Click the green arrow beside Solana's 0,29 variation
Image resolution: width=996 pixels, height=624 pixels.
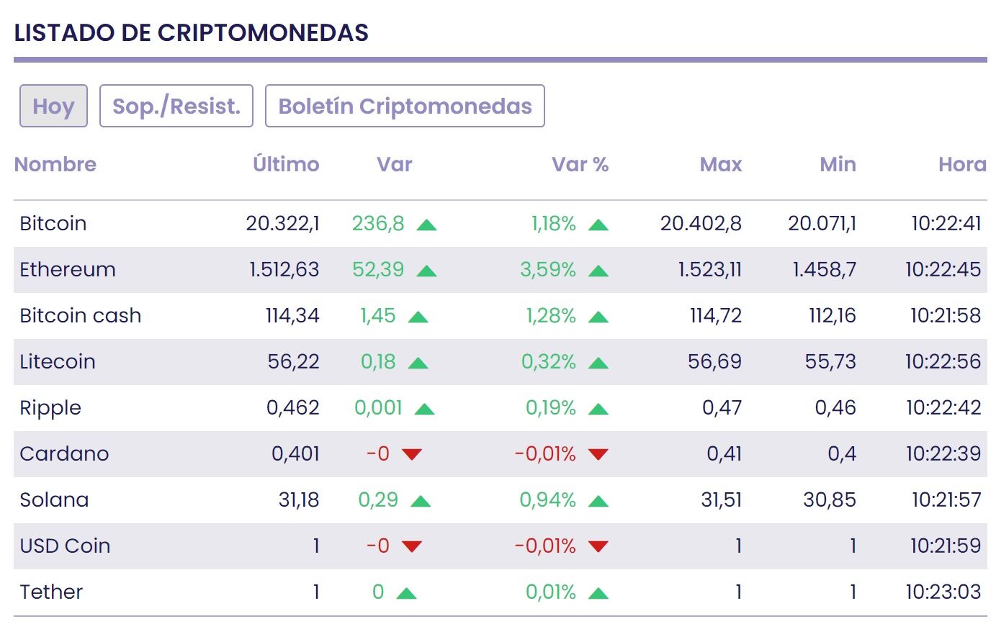420,501
